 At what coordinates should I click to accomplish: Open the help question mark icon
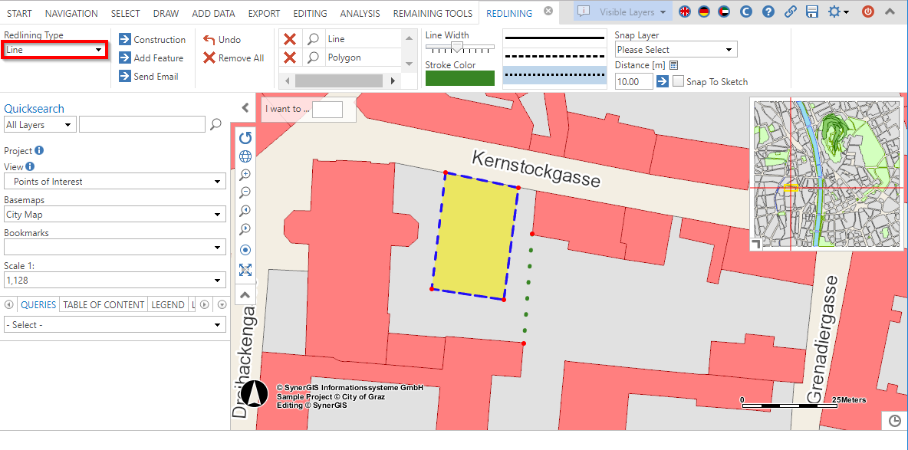click(x=768, y=11)
